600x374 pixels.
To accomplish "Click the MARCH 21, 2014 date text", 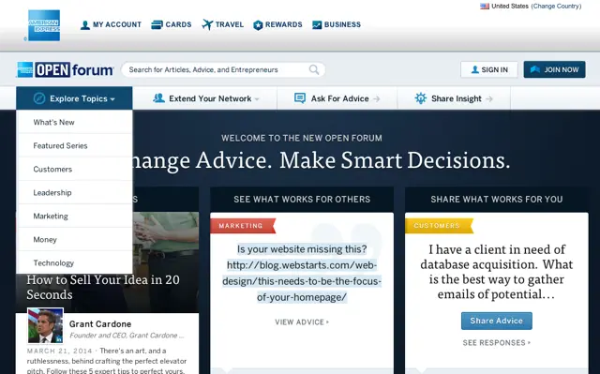I will pyautogui.click(x=59, y=351).
